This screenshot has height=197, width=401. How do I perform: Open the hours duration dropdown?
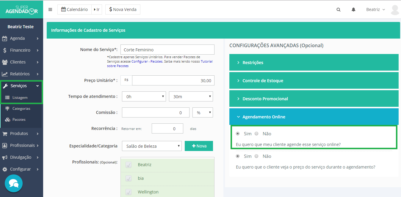pyautogui.click(x=144, y=96)
